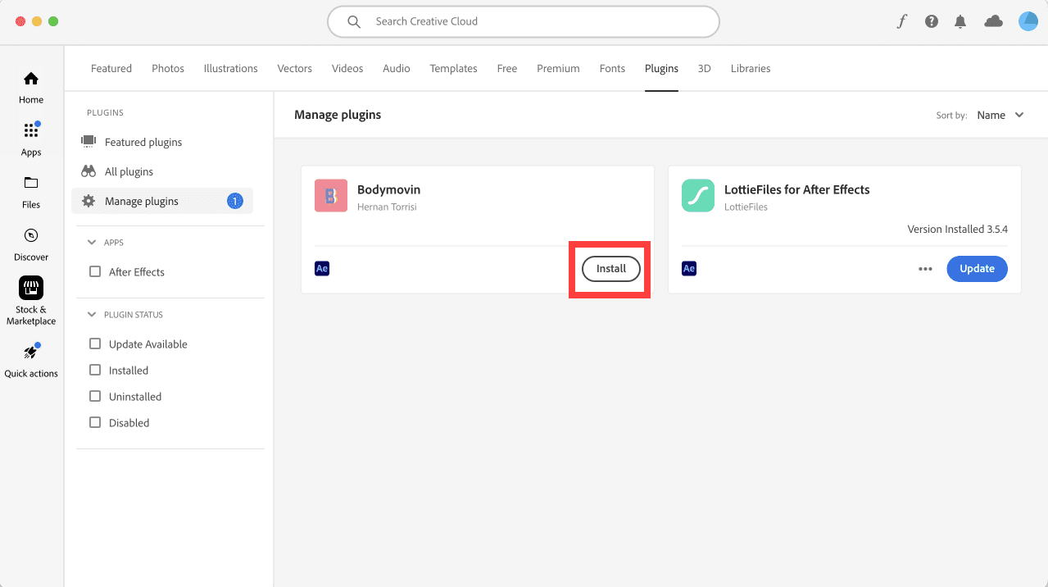Check the After Effects filter

point(95,272)
